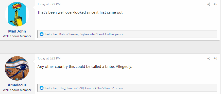Click the share icon on post #6
Screen dimensions: 221x94
(x=209, y=58)
